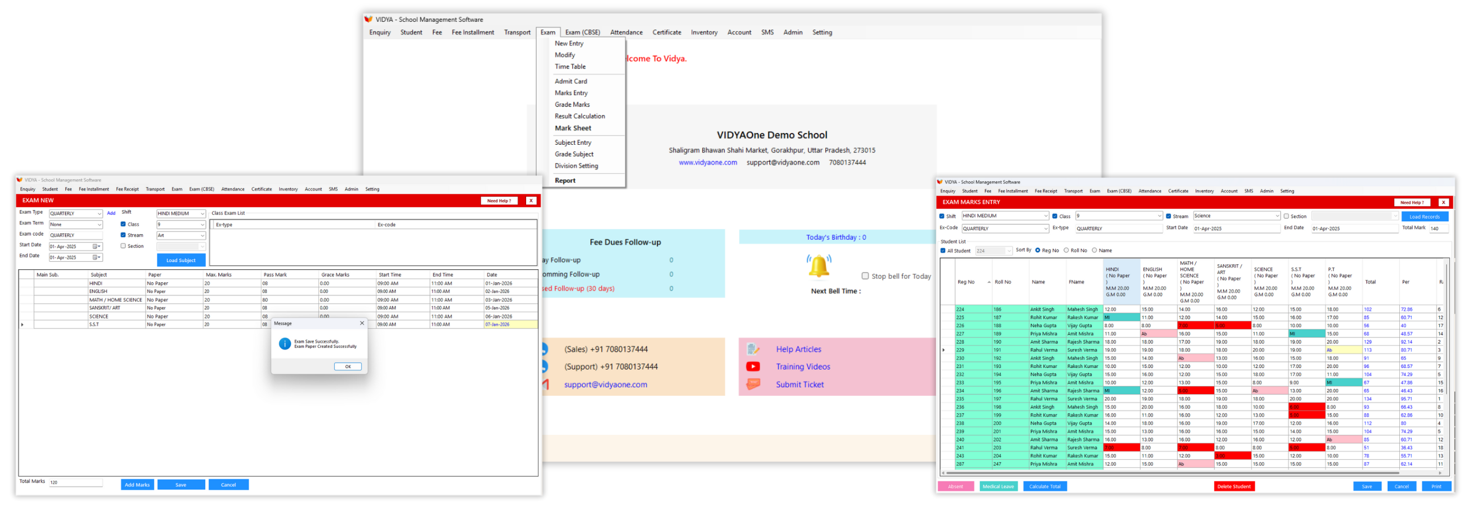Viewport: 1470px width, 505px height.
Task: Open the Training Videos link
Action: point(802,367)
